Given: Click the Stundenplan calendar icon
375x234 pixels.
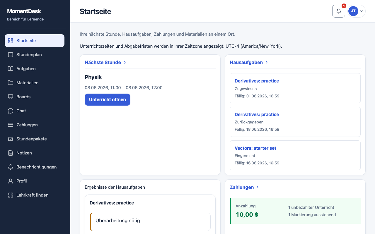Looking at the screenshot, I should 11,55.
